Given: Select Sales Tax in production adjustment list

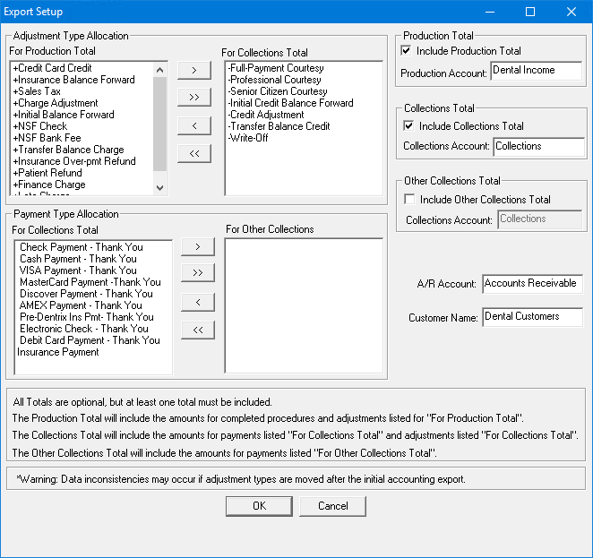Looking at the screenshot, I should (36, 91).
